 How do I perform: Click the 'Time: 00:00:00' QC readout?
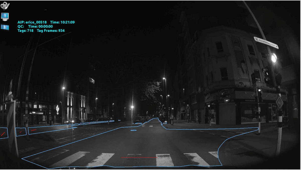pos(40,26)
